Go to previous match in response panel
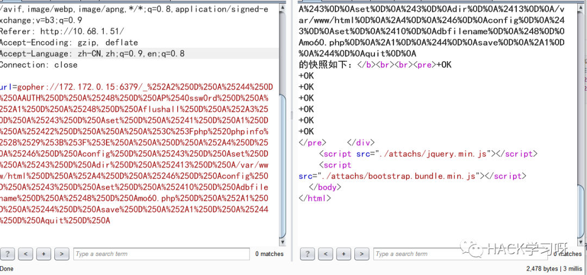Screen dimensions: 587x275 pyautogui.click(x=326, y=254)
